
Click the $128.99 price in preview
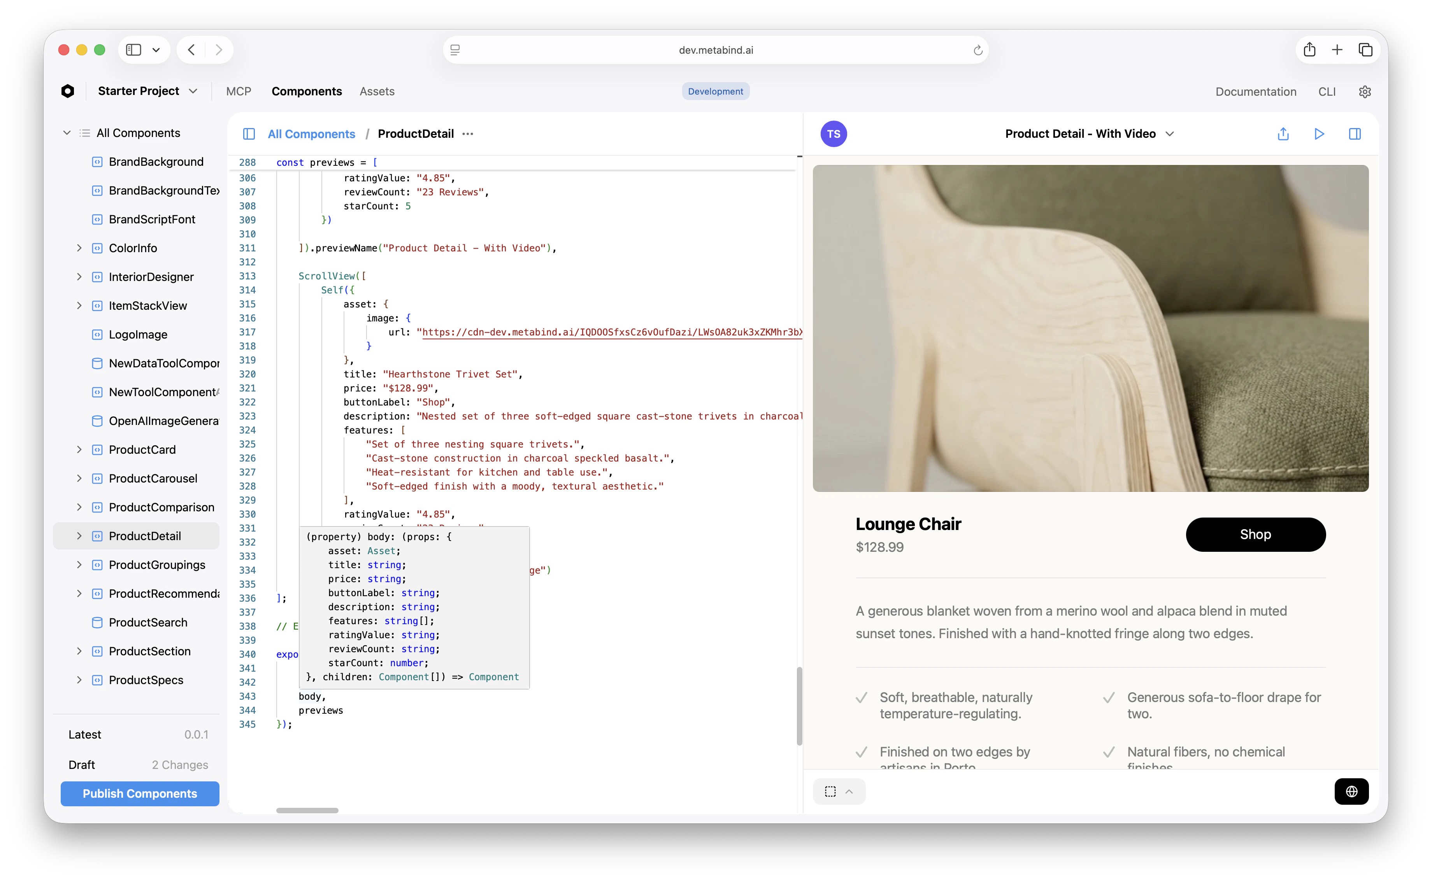coord(879,547)
